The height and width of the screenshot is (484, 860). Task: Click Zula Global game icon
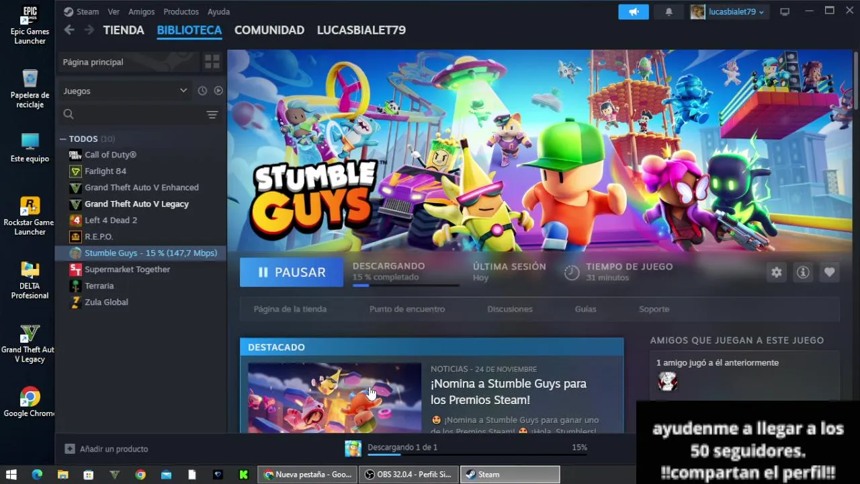coord(75,302)
